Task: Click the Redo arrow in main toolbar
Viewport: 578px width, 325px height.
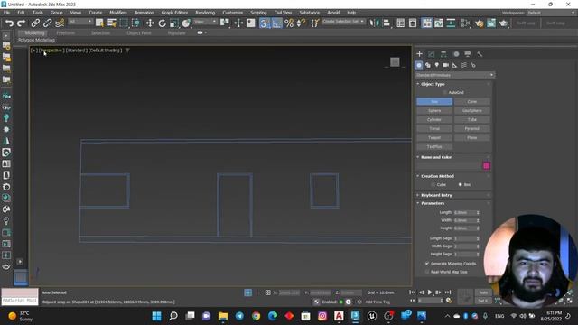Action: (x=22, y=23)
